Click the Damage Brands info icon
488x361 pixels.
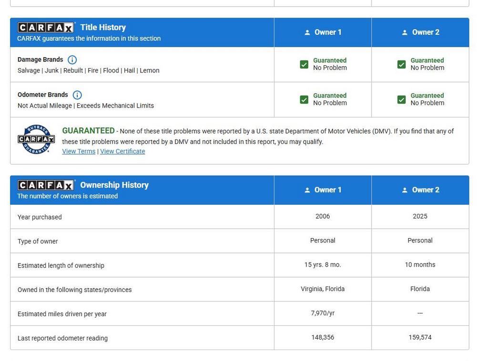coord(72,60)
